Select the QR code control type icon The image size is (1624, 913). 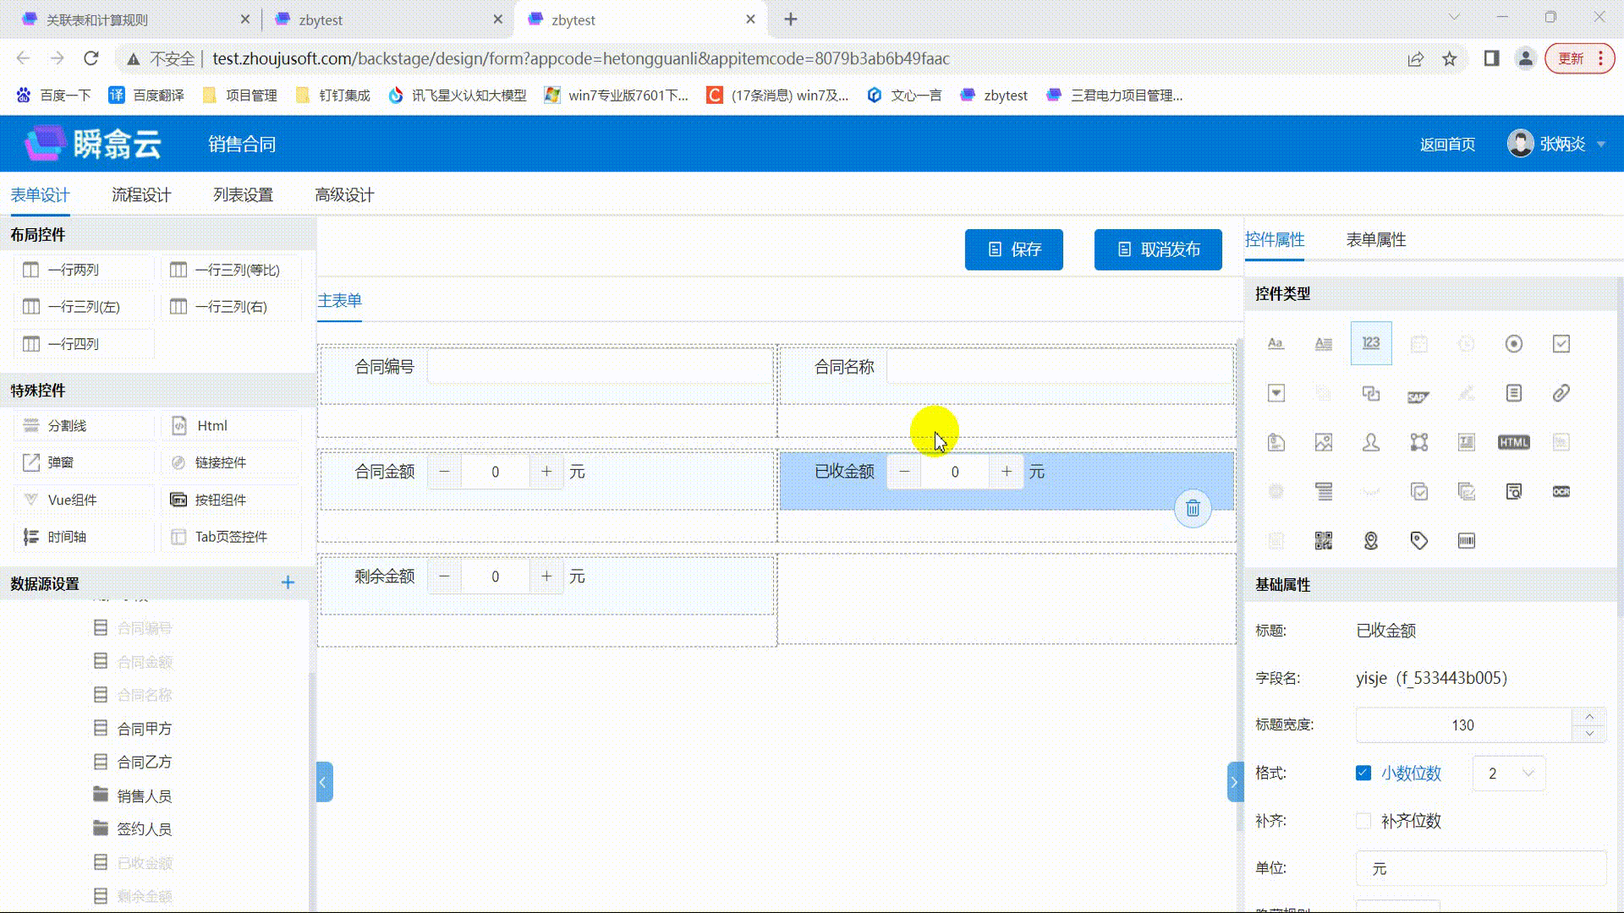[x=1324, y=541]
